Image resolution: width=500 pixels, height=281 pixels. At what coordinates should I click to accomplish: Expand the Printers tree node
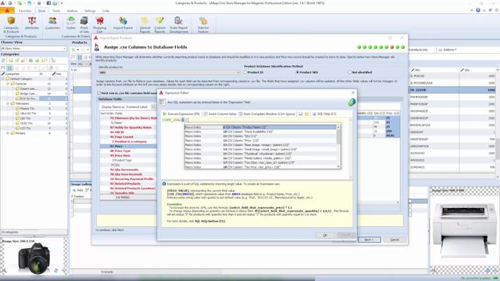(8, 133)
